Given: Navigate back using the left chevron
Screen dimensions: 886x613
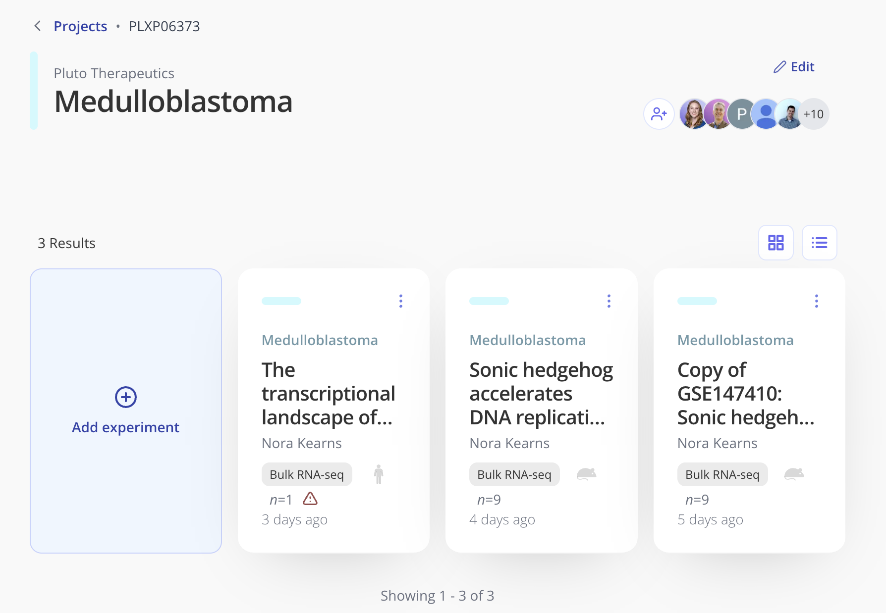Looking at the screenshot, I should pyautogui.click(x=37, y=26).
